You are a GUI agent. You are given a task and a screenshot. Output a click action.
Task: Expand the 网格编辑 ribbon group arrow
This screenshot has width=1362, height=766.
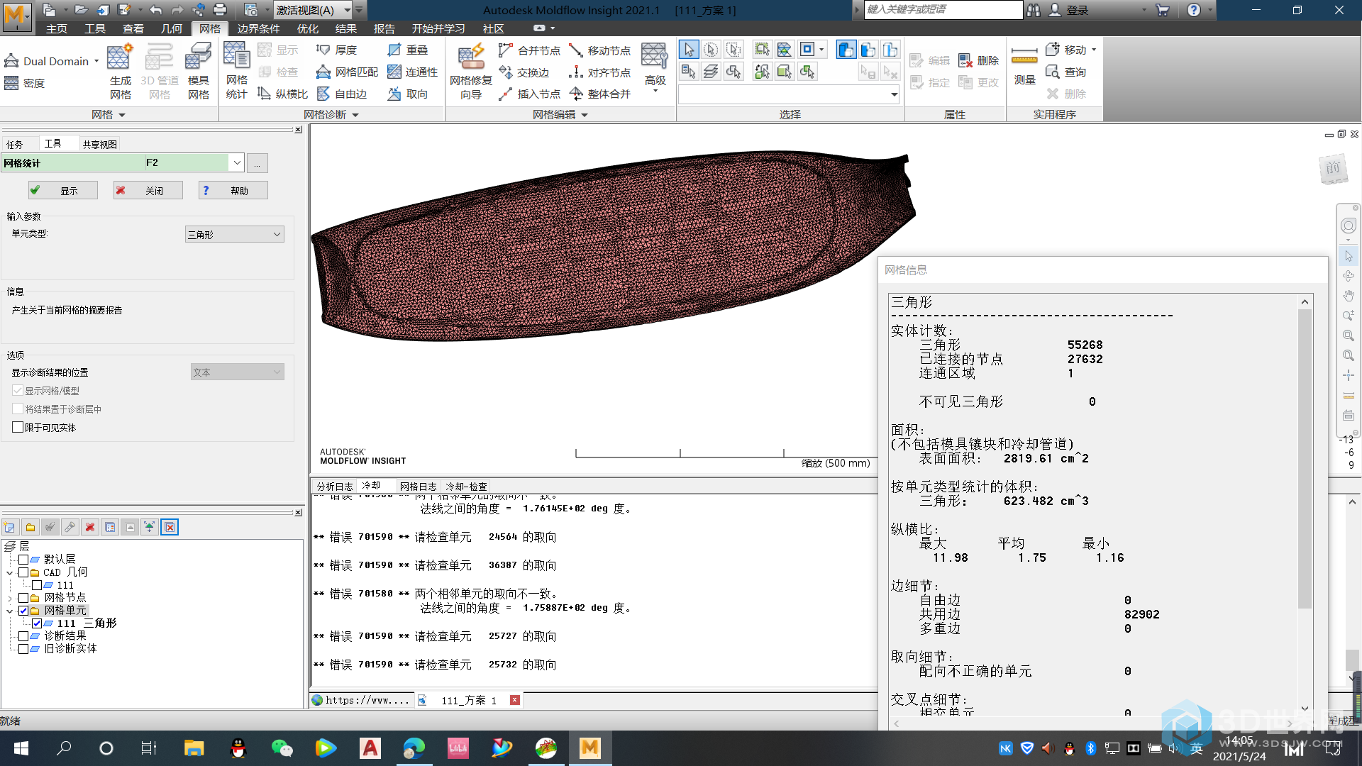pos(585,115)
